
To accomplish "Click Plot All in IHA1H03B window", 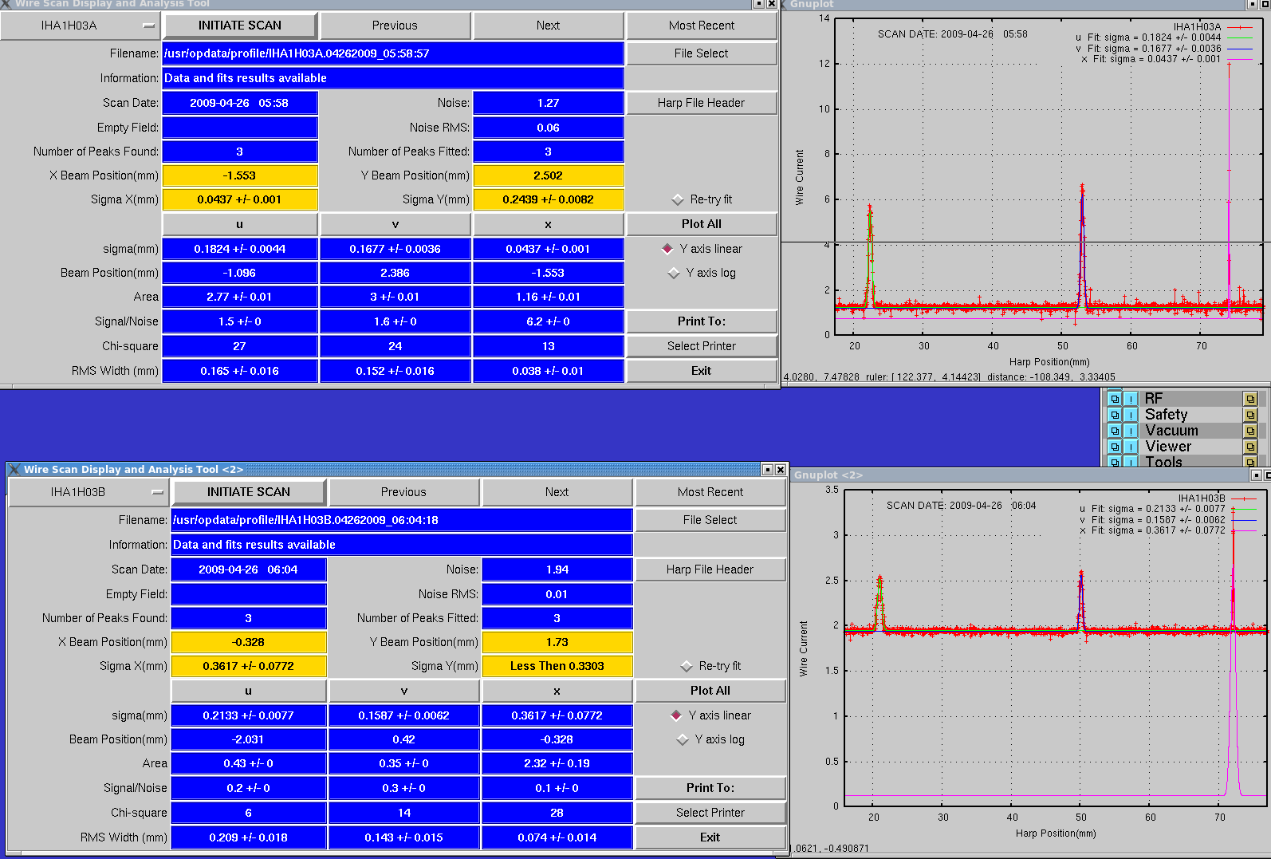I will (x=710, y=691).
